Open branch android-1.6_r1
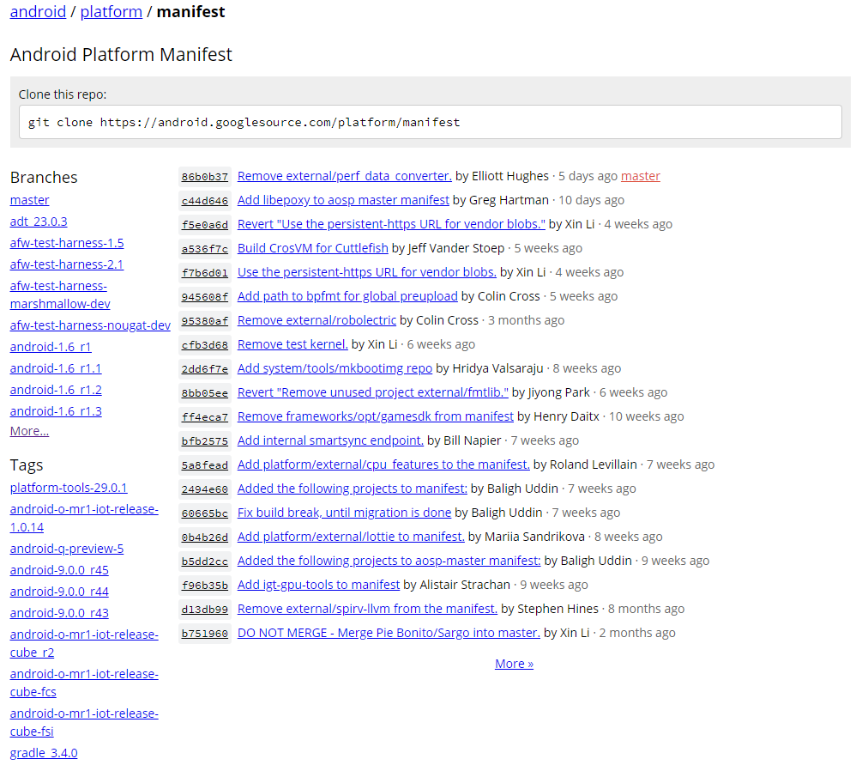 pos(51,347)
